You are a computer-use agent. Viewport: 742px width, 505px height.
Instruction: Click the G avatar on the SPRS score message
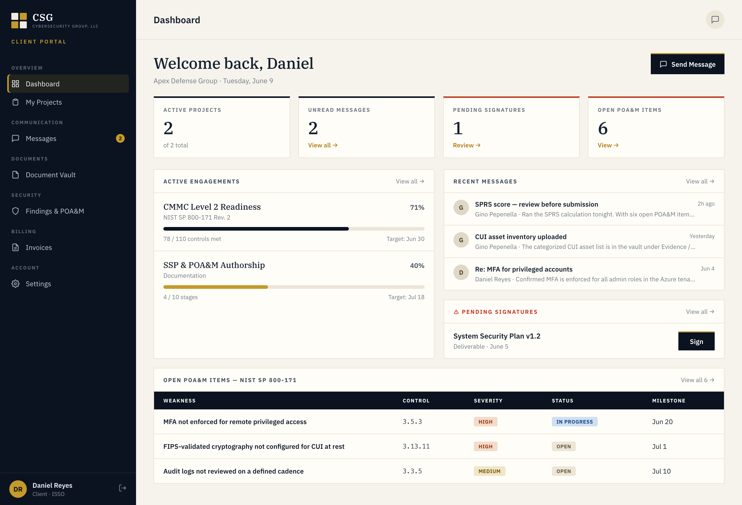(x=461, y=207)
